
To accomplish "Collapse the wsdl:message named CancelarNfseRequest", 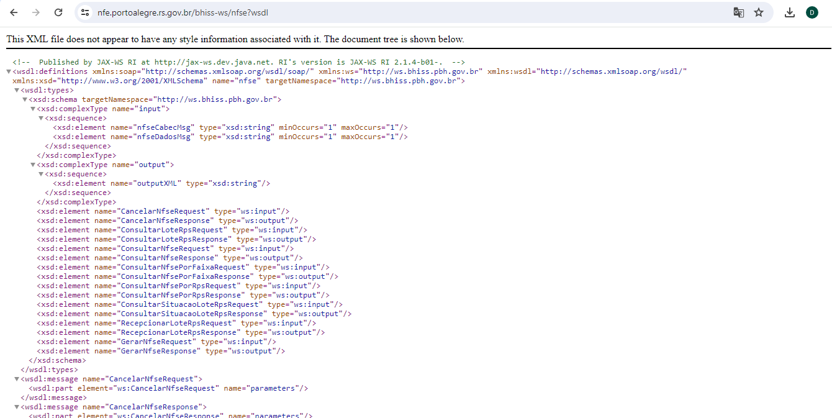I will 17,379.
